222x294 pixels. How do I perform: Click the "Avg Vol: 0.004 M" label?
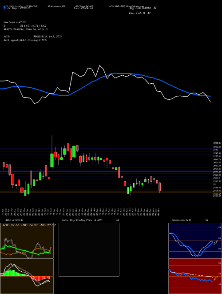pyautogui.click(x=143, y=8)
